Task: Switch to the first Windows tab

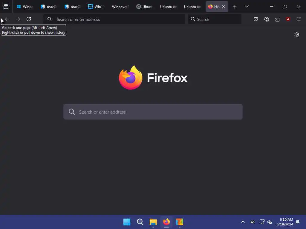Action: pos(25,7)
